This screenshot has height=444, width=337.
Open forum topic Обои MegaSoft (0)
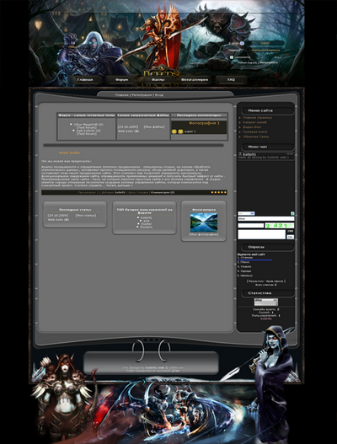pos(88,125)
